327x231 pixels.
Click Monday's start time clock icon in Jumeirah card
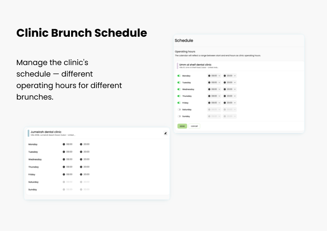click(64, 144)
